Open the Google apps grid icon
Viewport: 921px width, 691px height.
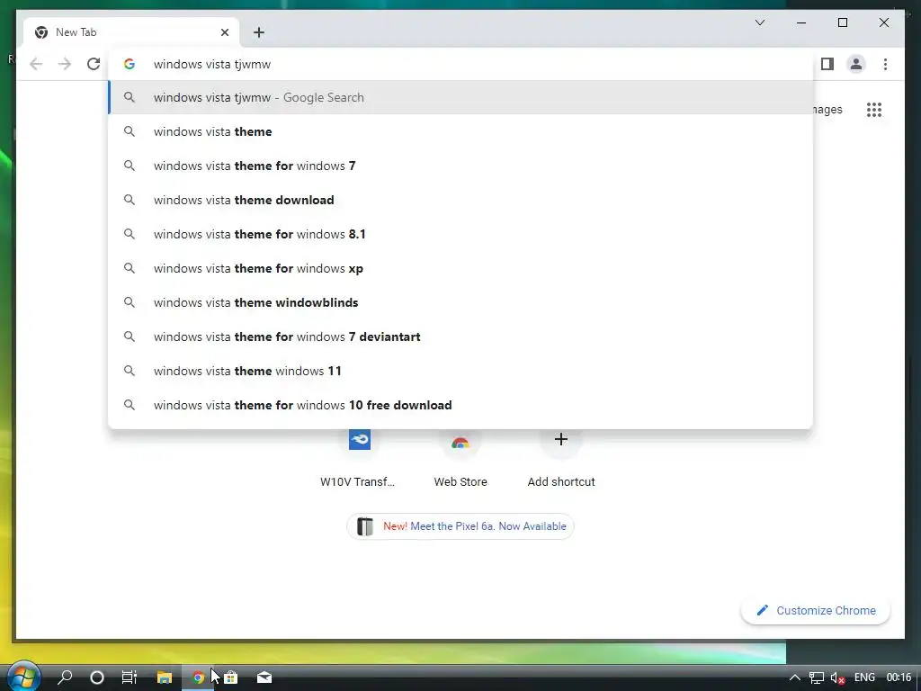point(874,110)
